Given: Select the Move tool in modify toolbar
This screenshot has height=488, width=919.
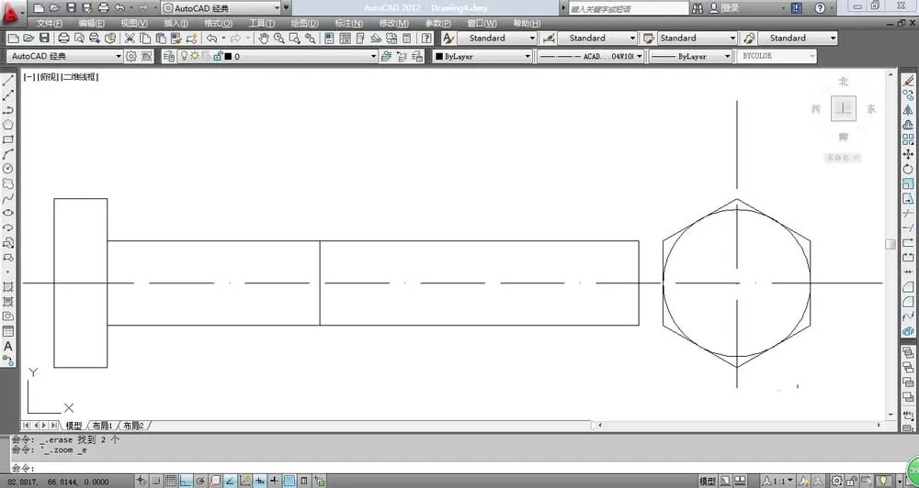Looking at the screenshot, I should (908, 154).
